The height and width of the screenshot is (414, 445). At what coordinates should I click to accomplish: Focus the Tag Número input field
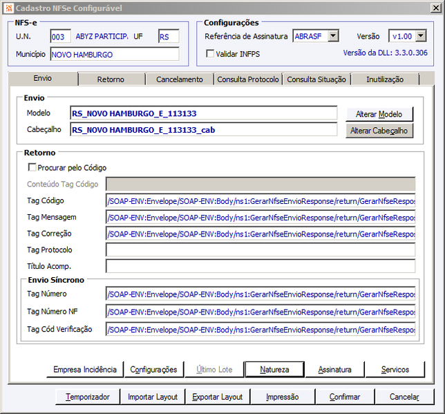click(261, 294)
